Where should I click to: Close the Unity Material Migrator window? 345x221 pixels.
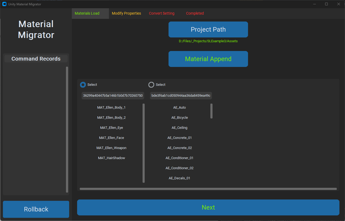338,4
